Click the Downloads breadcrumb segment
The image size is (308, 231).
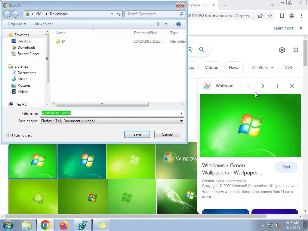coord(59,14)
